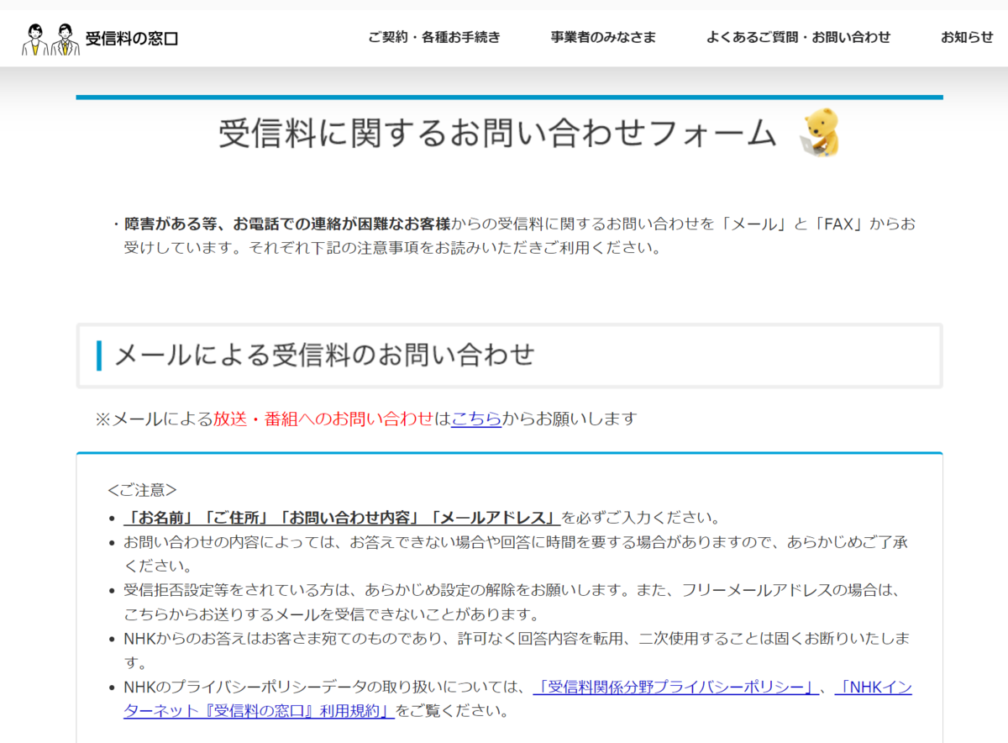Viewport: 1008px width, 743px height.
Task: Click bullet text starting NHKからのお答えはお客さま宛
Action: point(517,651)
